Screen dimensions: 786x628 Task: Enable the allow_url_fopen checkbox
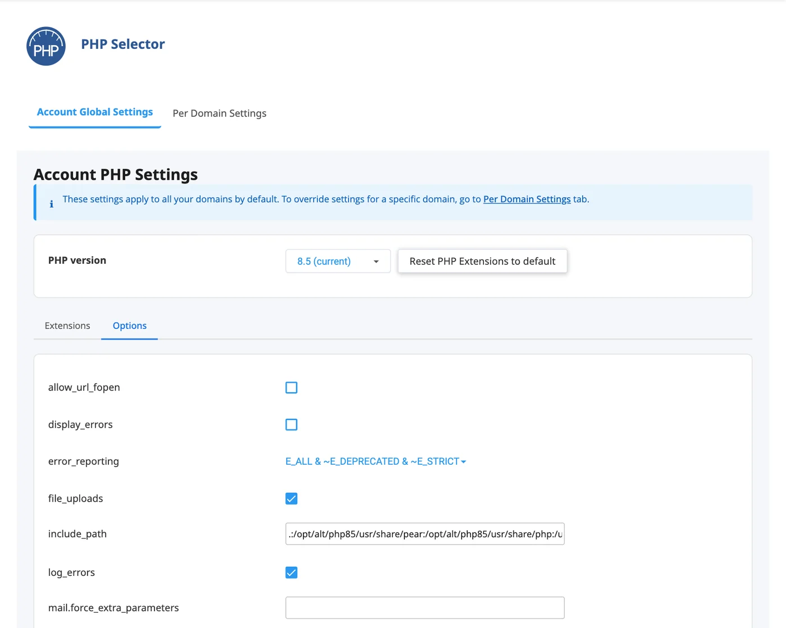coord(291,388)
